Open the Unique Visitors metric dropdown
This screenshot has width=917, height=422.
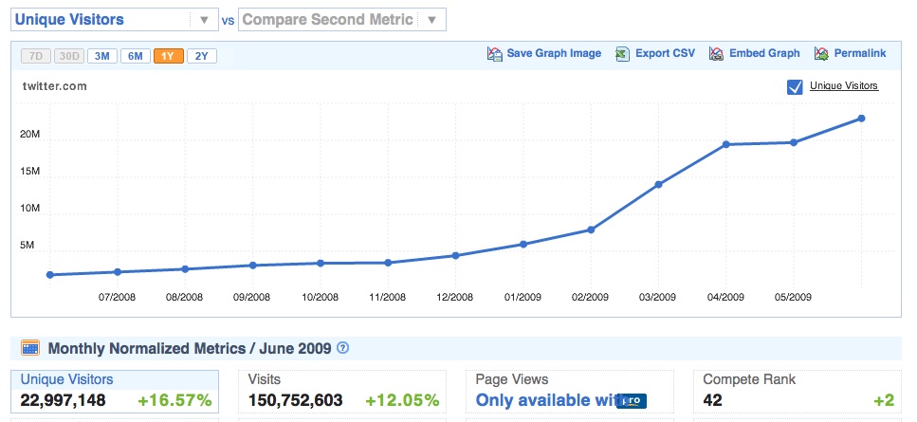tap(115, 19)
